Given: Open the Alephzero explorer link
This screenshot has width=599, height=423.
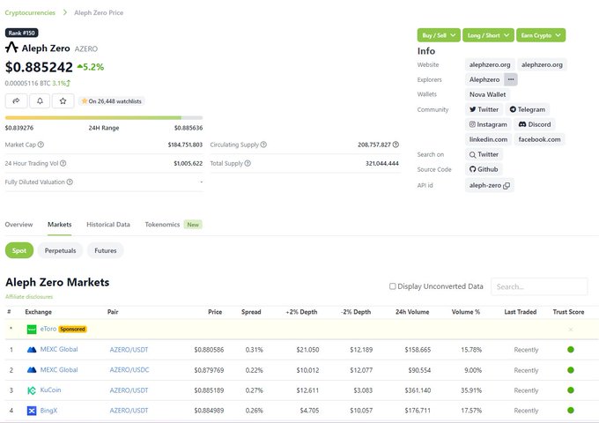Looking at the screenshot, I should coord(484,79).
